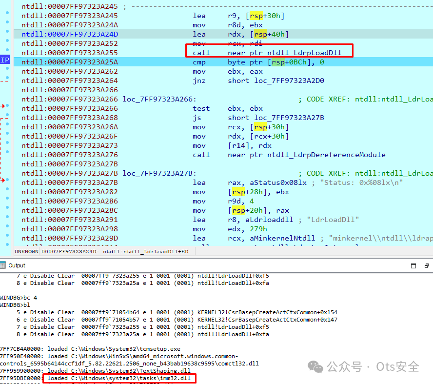Click the 'test ebx, ebx' instruction

pos(228,109)
